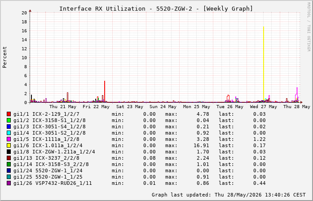
Task: Click the Sun 24 May axis label
Action: (163, 107)
